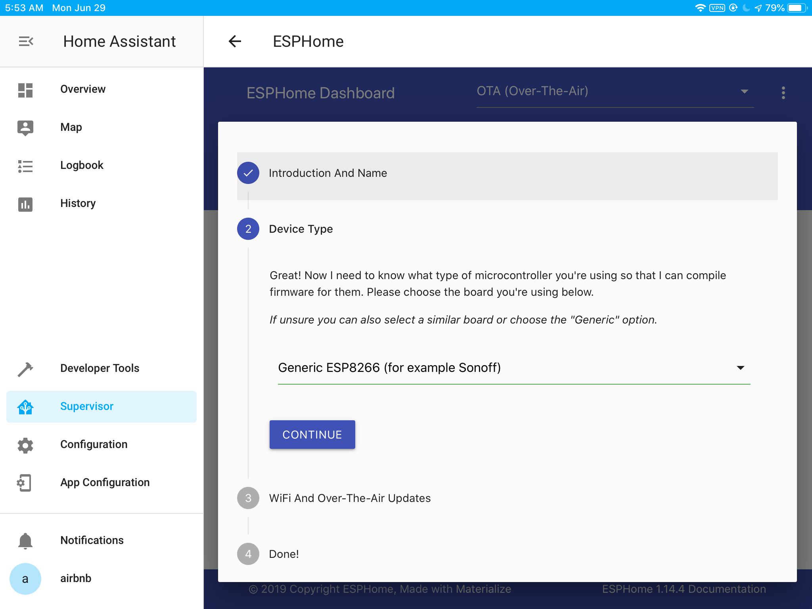Open the Developer Tools hammer icon

tap(25, 369)
